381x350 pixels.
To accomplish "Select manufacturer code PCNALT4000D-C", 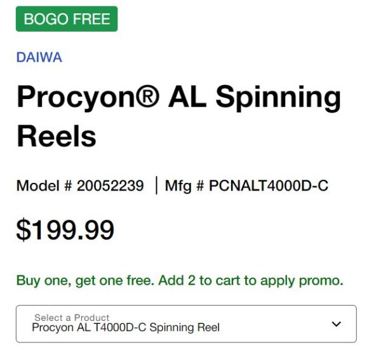I will pos(269,185).
